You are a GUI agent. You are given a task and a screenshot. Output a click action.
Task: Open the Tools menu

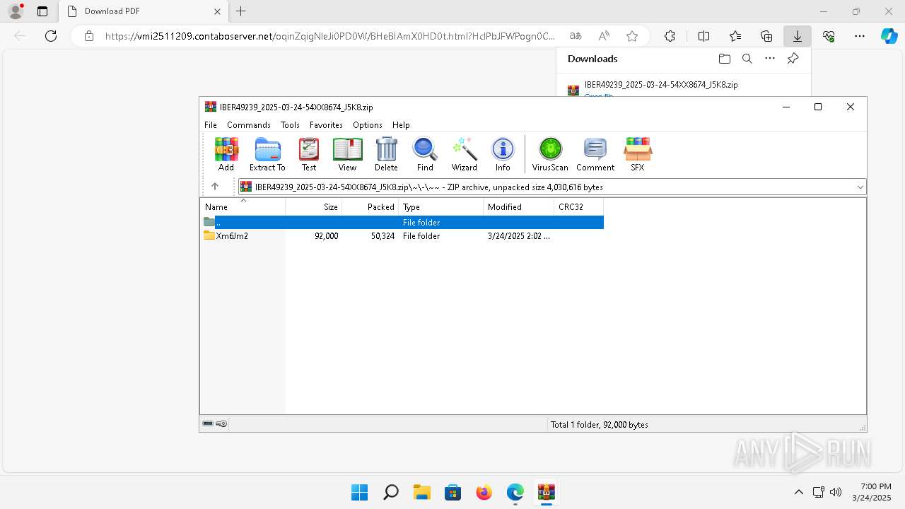[290, 124]
